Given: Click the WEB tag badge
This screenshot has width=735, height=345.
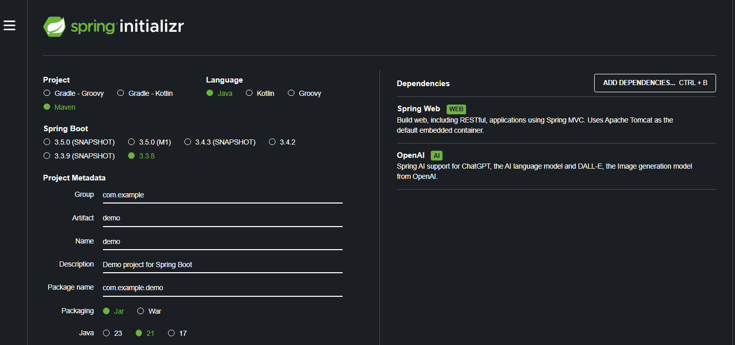Looking at the screenshot, I should coord(456,109).
